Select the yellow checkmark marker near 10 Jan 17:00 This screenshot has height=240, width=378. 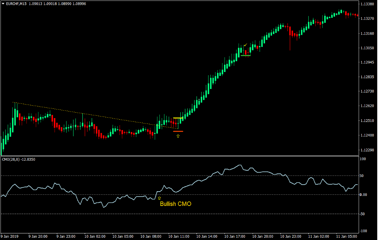[245, 45]
